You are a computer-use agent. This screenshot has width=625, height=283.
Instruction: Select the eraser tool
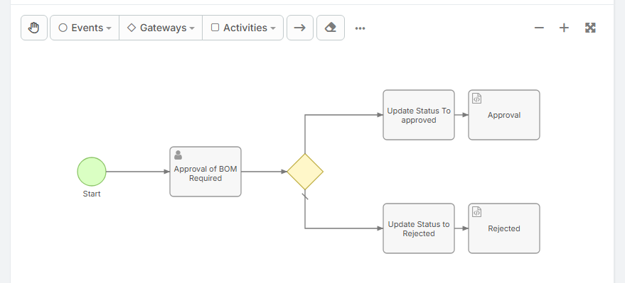click(331, 28)
